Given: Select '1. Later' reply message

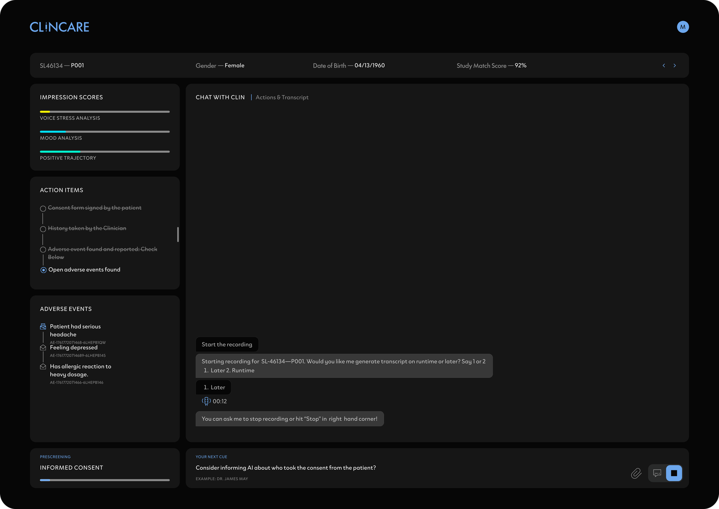Looking at the screenshot, I should click(x=213, y=387).
